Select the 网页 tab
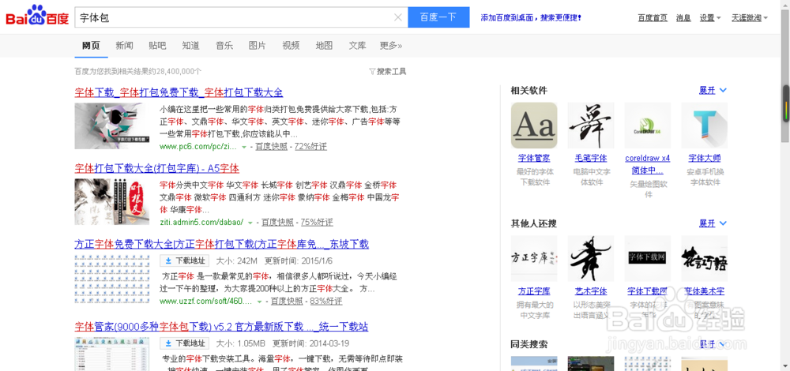790x371 pixels. click(x=91, y=46)
